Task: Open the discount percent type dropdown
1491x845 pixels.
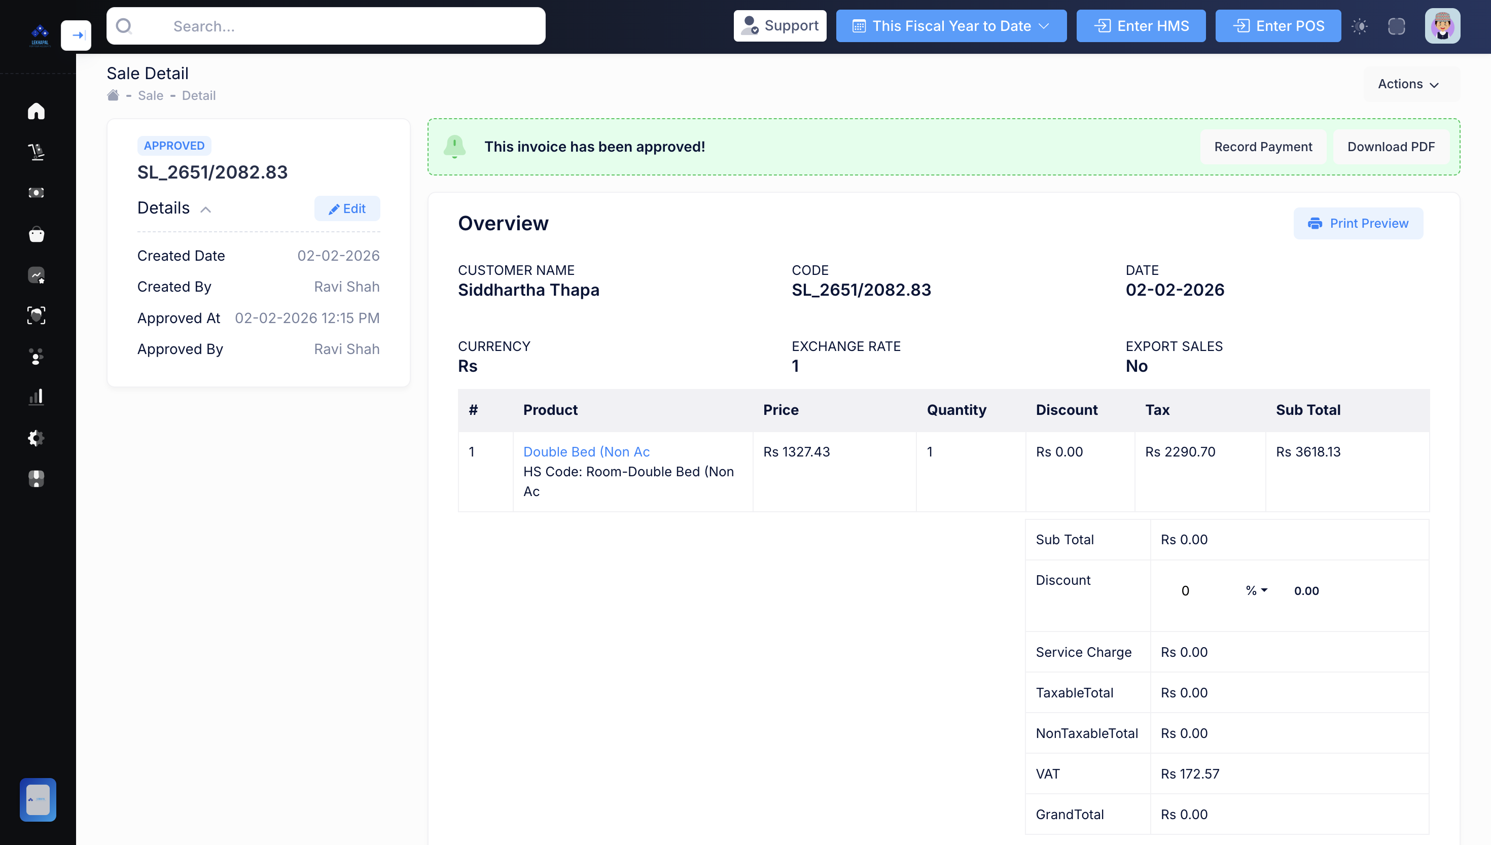Action: tap(1256, 591)
